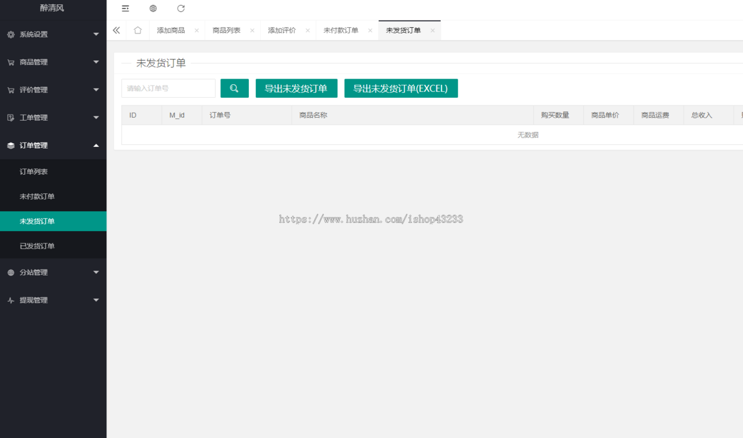Viewport: 743px width, 438px height.
Task: Collapse 订单管理 using its up arrow
Action: pos(96,145)
